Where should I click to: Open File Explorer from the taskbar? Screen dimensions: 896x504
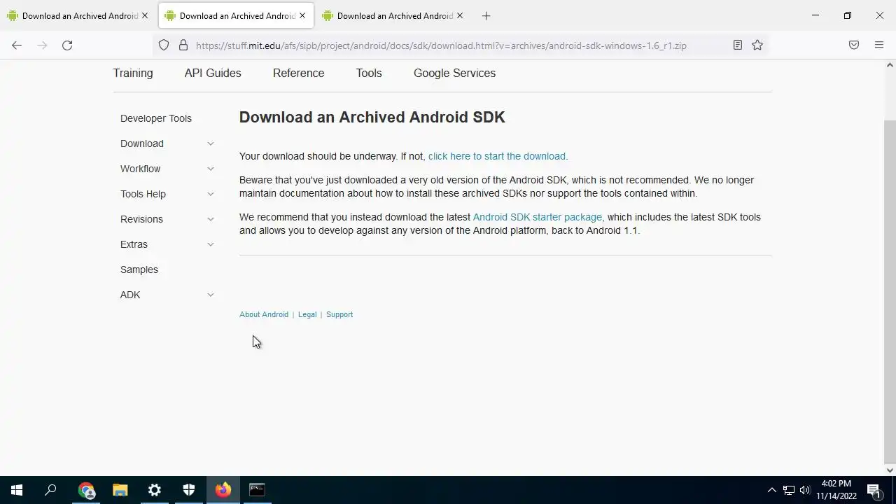click(x=120, y=490)
